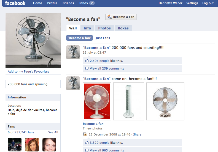Image resolution: width=218 pixels, height=152 pixels.
Task: View all 259 comments
Action: pyautogui.click(x=107, y=68)
